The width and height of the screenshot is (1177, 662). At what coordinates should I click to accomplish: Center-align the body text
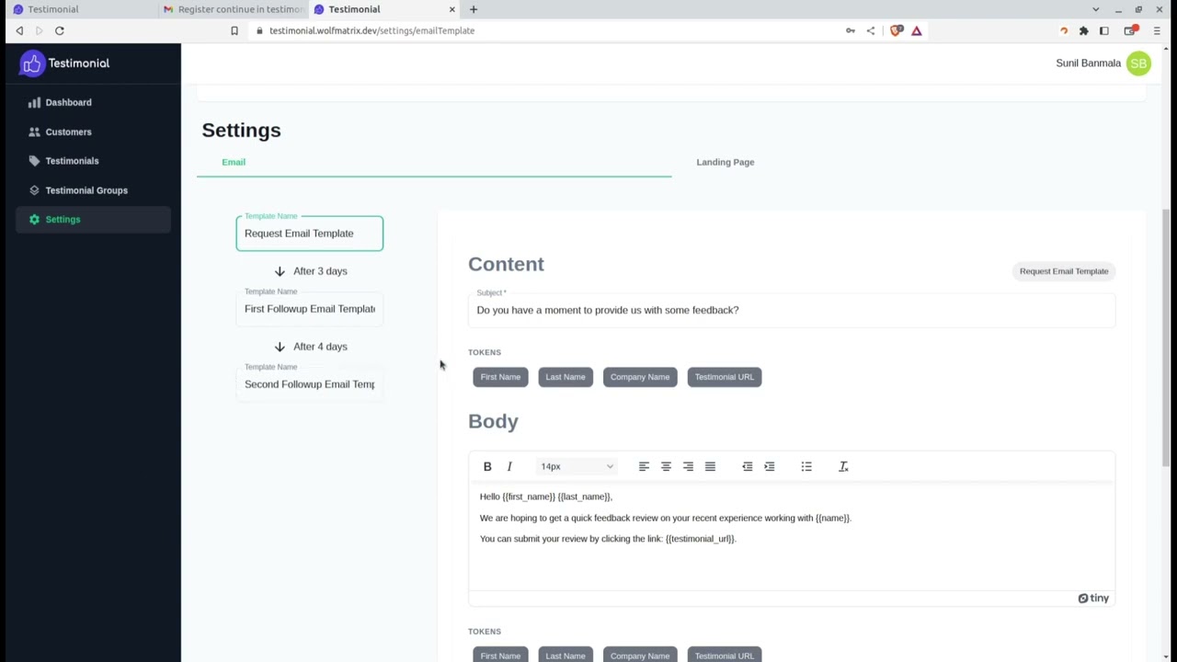[666, 467]
